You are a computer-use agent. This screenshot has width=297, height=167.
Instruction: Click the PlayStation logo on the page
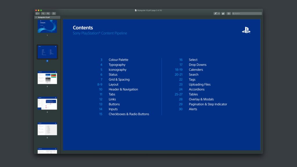[x=246, y=30]
